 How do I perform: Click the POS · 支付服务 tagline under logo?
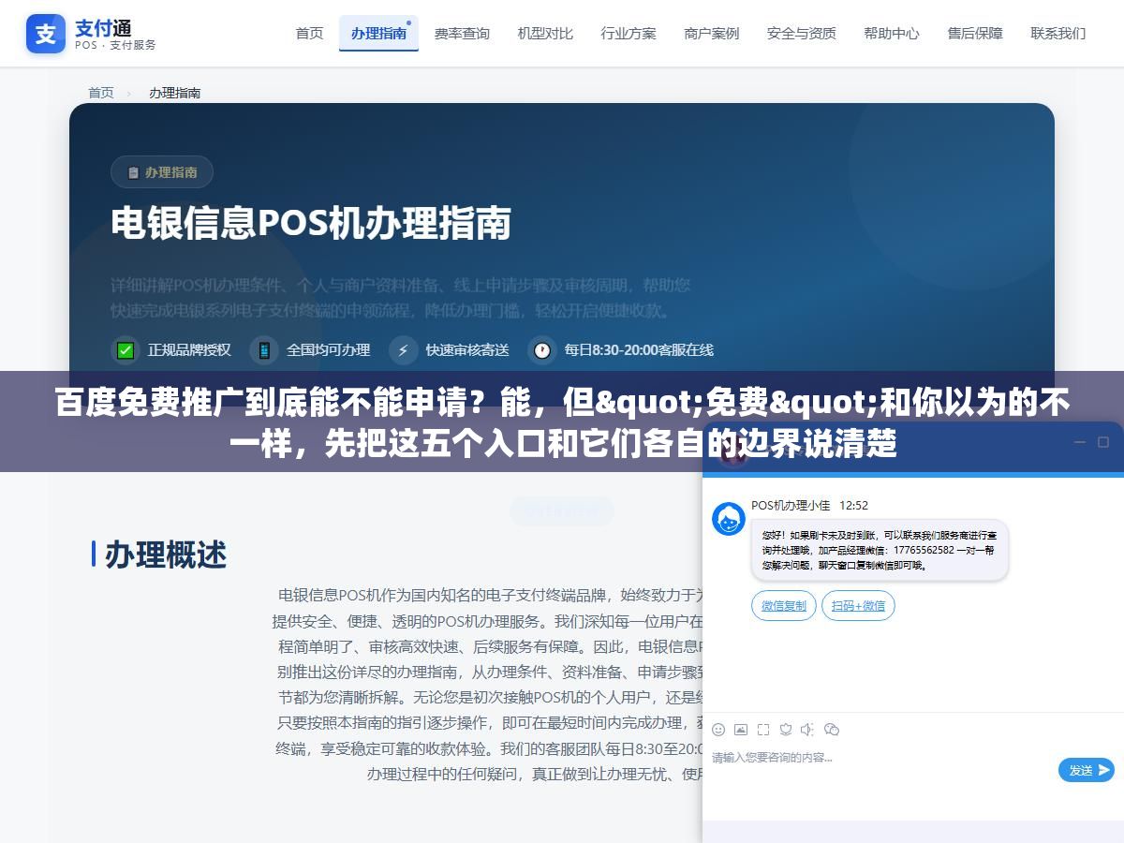[115, 45]
